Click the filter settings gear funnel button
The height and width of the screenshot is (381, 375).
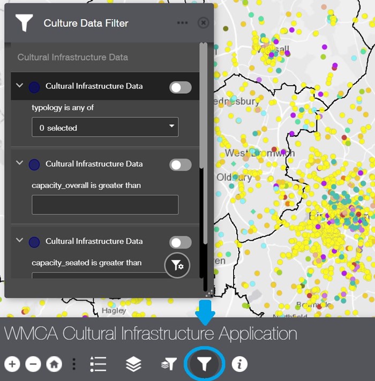(177, 265)
